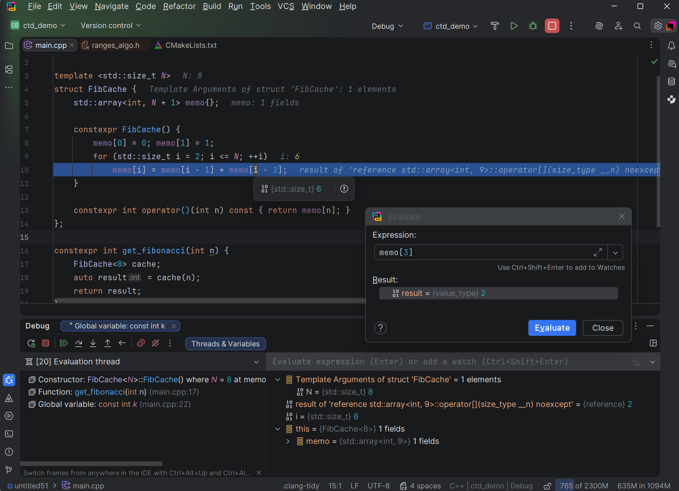Open the Refactor menu

(x=179, y=6)
